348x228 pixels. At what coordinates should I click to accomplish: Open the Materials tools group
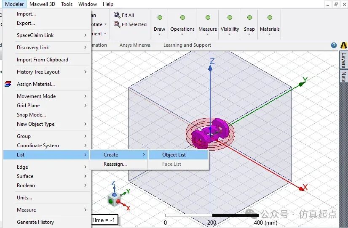(270, 24)
